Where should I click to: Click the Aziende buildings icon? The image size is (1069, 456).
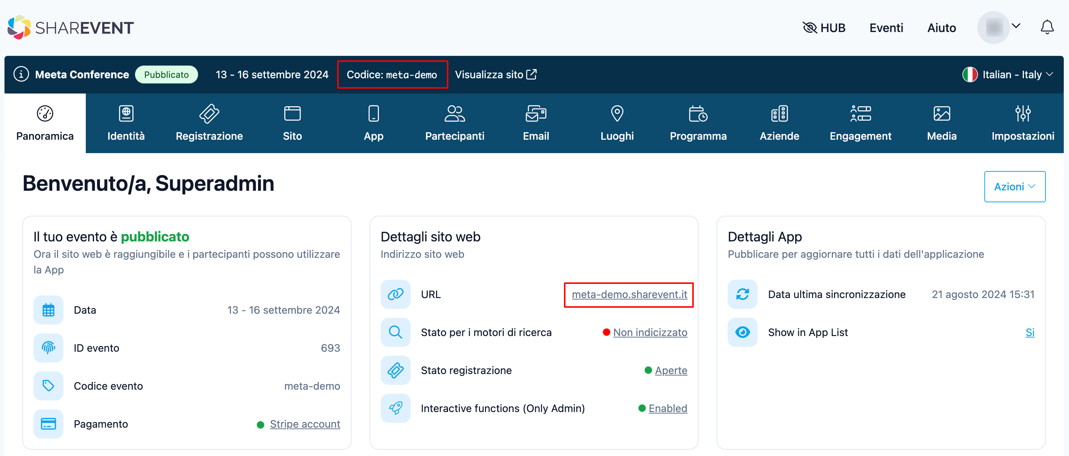pos(779,114)
